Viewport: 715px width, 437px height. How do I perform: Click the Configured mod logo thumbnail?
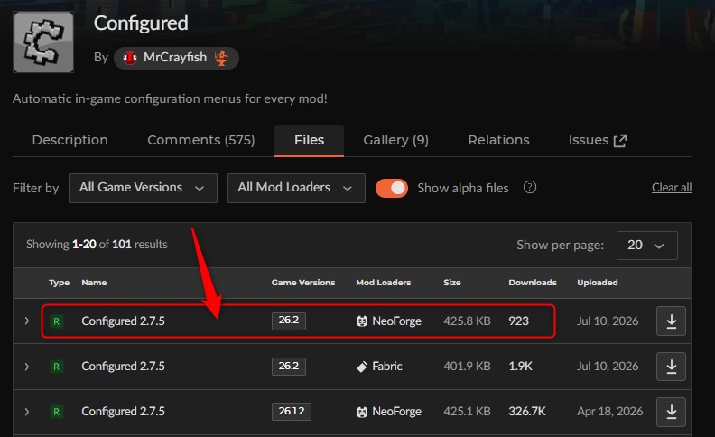coord(43,42)
